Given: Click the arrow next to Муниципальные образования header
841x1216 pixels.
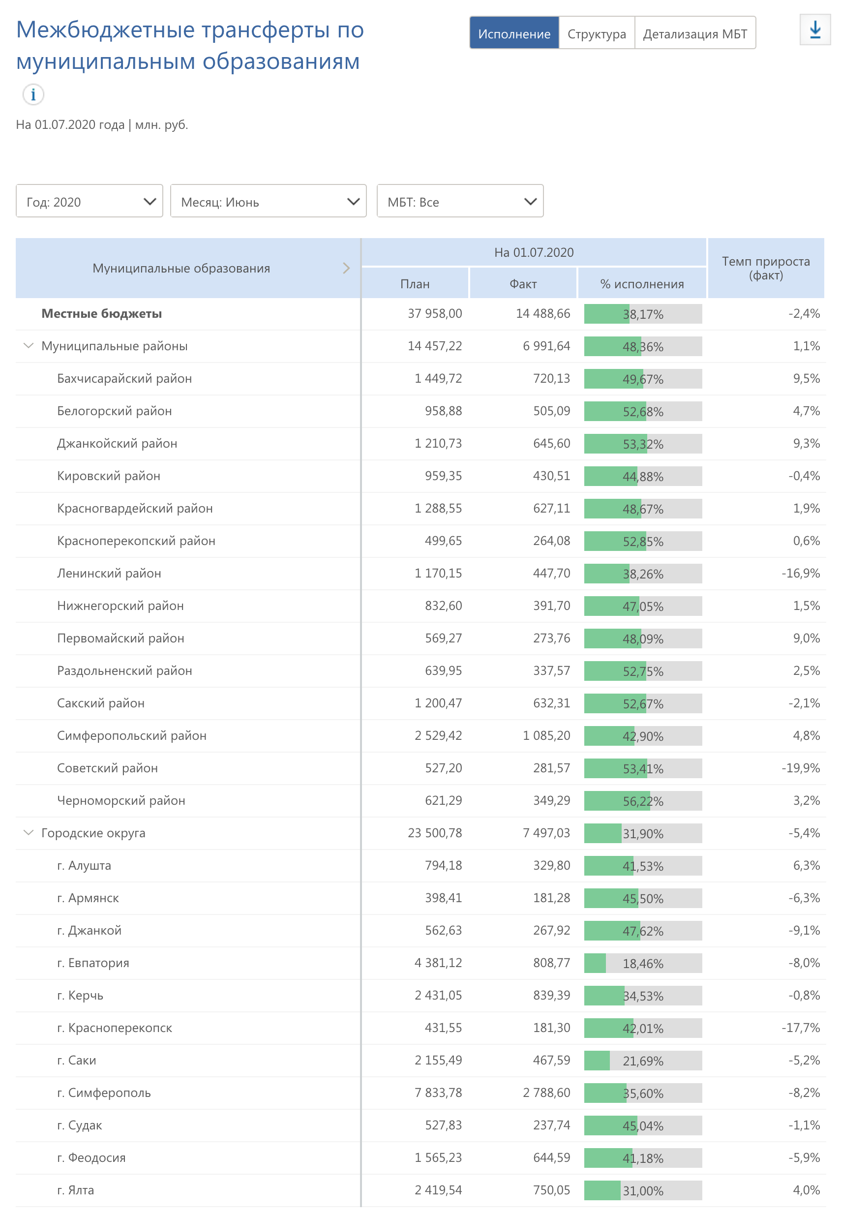Looking at the screenshot, I should 346,268.
